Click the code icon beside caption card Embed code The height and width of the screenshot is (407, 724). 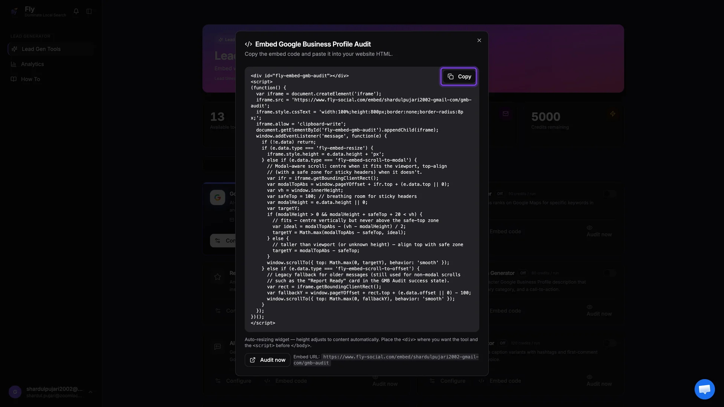point(482,381)
